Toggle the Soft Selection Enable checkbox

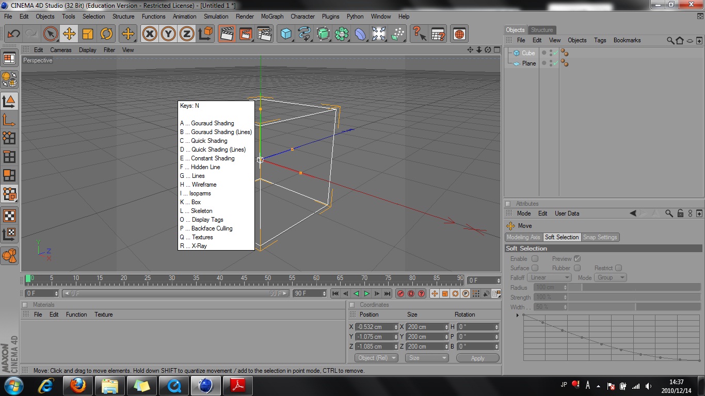(x=535, y=259)
